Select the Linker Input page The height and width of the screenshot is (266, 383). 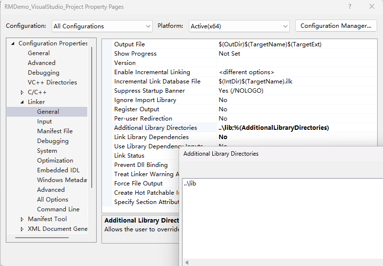click(44, 122)
